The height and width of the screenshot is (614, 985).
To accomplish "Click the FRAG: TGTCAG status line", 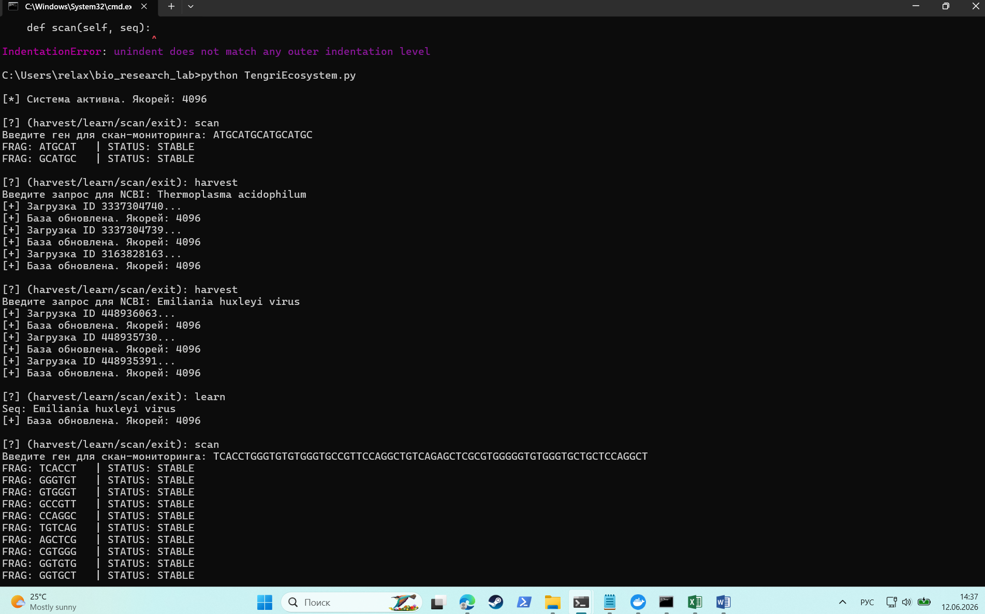I will (x=98, y=528).
